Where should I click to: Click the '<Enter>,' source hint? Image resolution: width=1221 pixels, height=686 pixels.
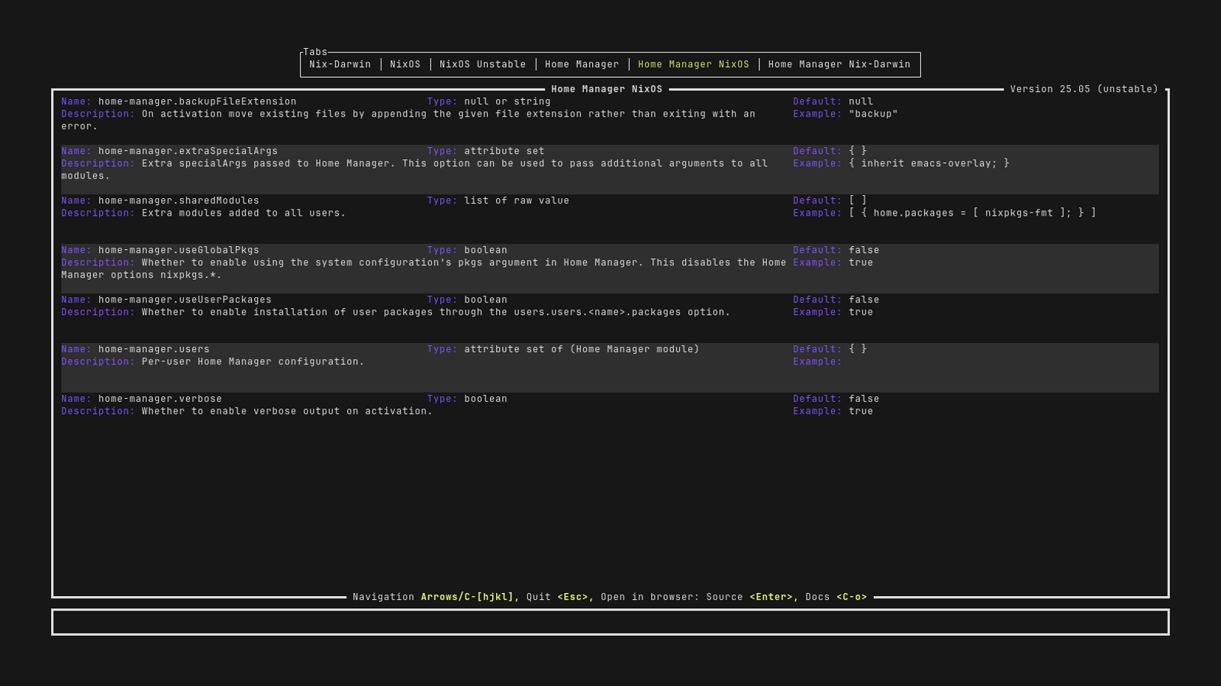tap(774, 597)
